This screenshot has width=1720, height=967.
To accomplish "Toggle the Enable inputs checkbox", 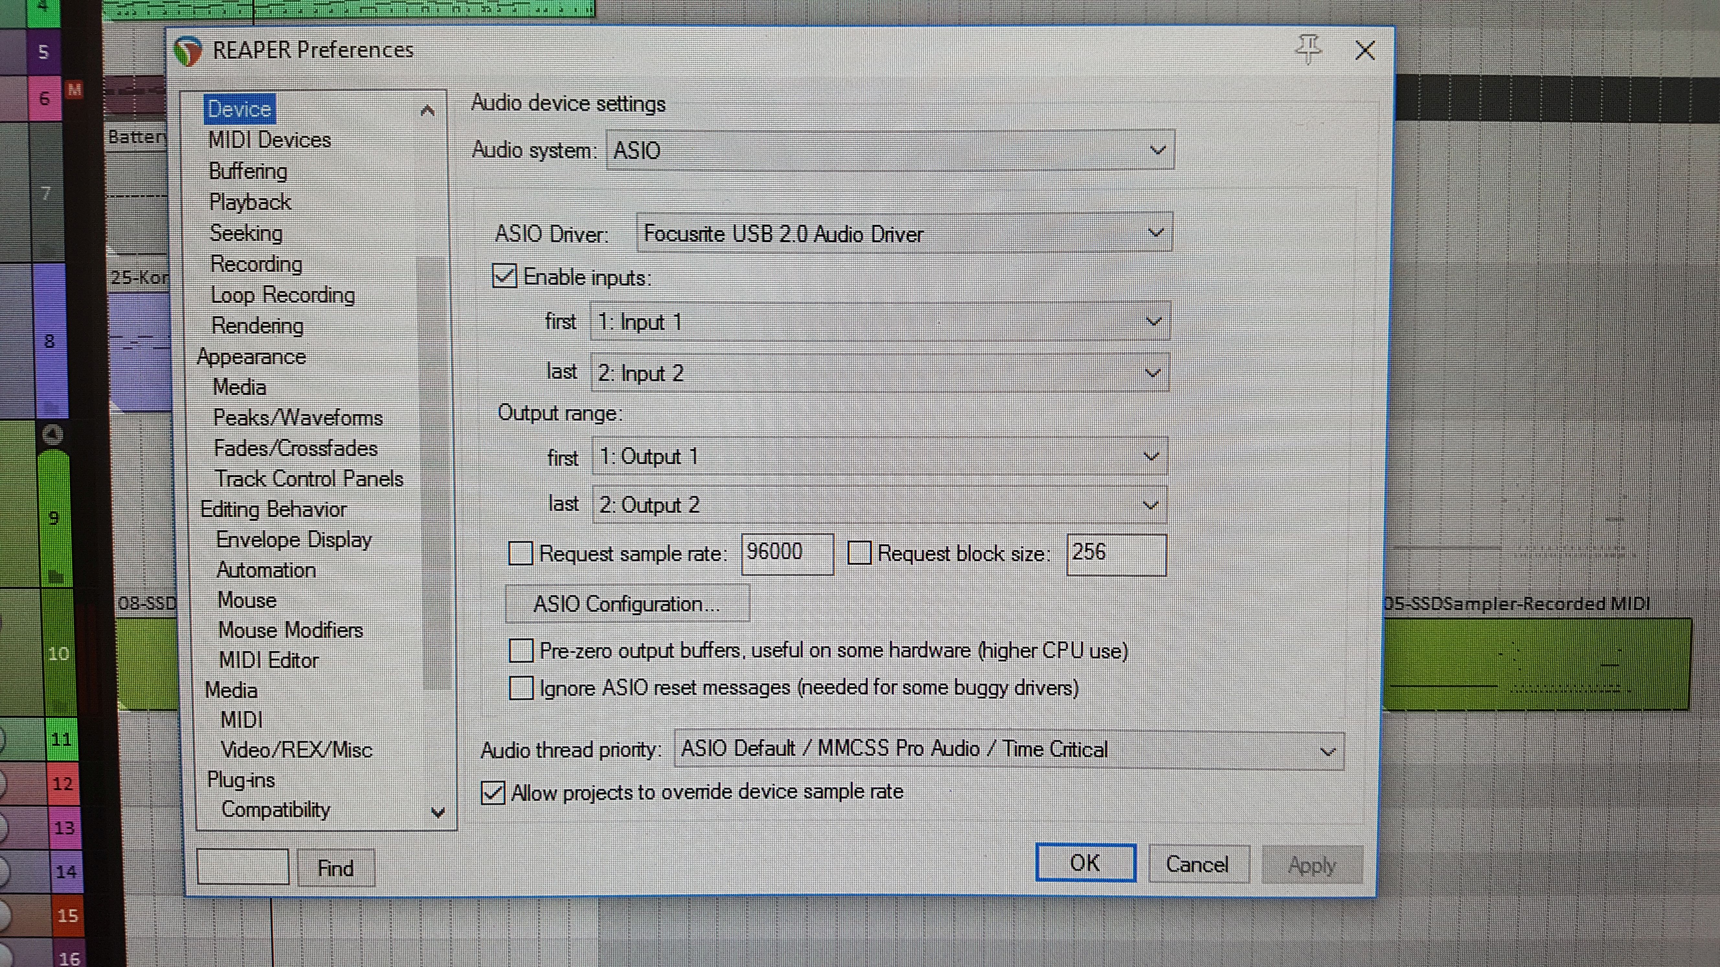I will (505, 276).
